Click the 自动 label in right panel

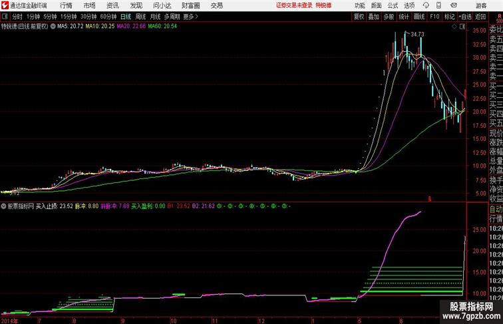click(496, 209)
